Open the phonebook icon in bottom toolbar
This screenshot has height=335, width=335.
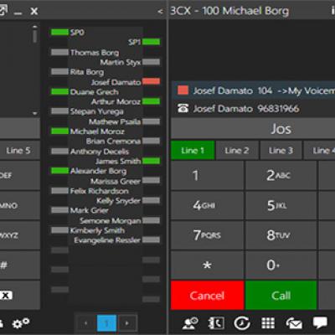[216, 323]
